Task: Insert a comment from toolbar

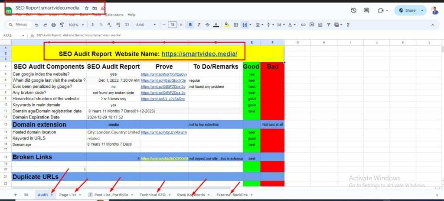Action: 312,25
